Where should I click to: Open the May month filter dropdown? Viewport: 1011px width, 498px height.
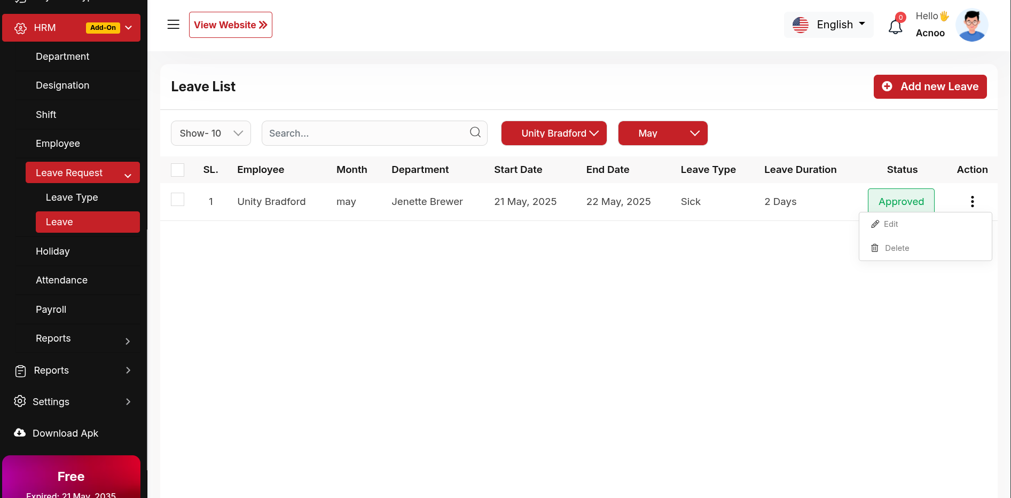click(x=662, y=133)
